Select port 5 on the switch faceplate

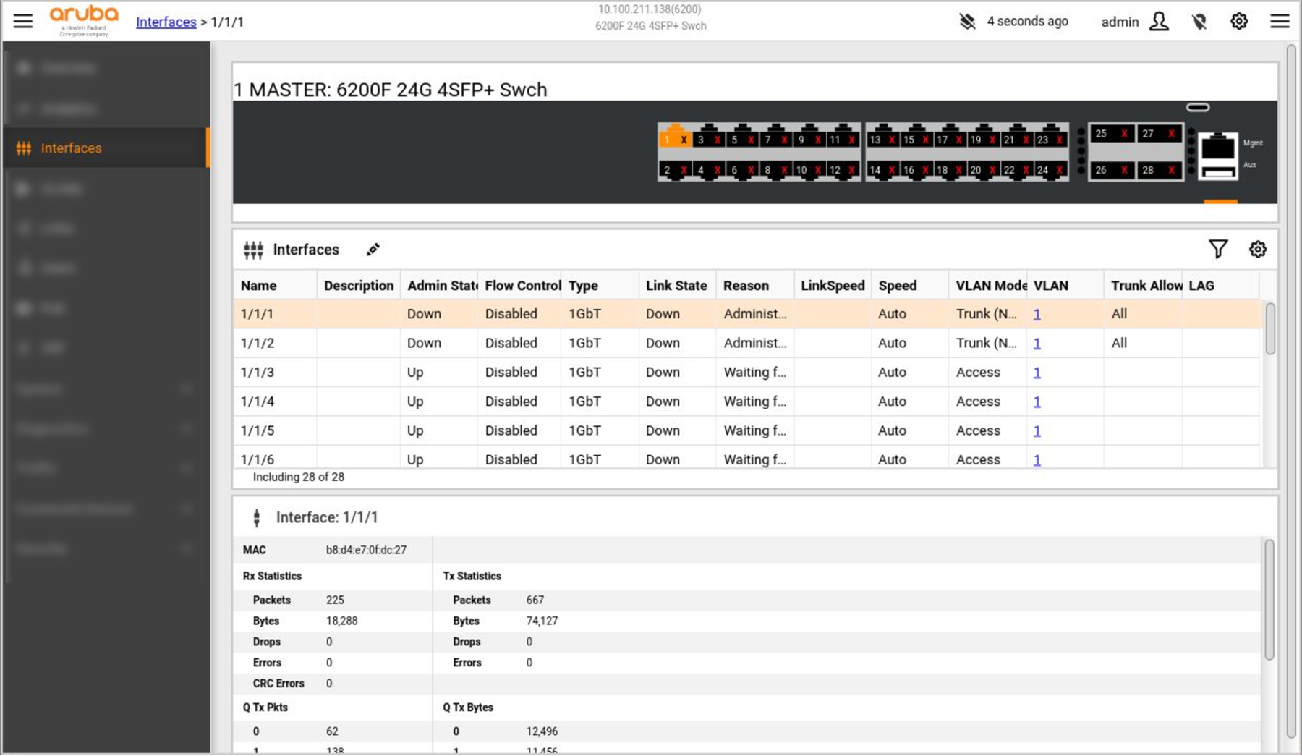741,137
